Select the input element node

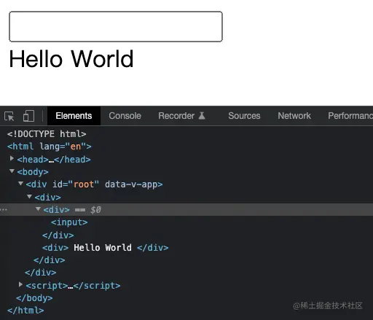(x=69, y=222)
